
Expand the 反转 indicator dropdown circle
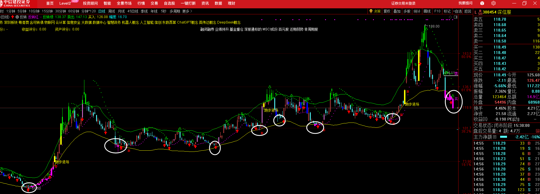point(17,17)
